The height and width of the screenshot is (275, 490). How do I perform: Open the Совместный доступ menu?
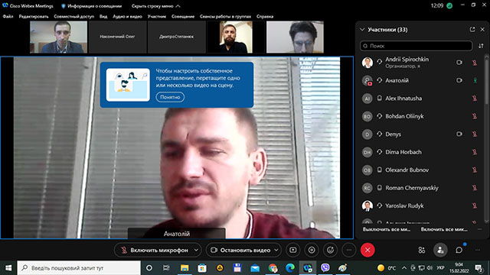pyautogui.click(x=73, y=16)
